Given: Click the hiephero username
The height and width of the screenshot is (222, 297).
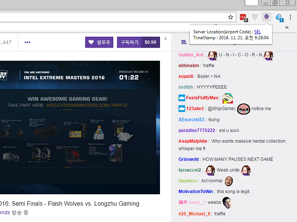Looking at the screenshot, I should point(188,181).
